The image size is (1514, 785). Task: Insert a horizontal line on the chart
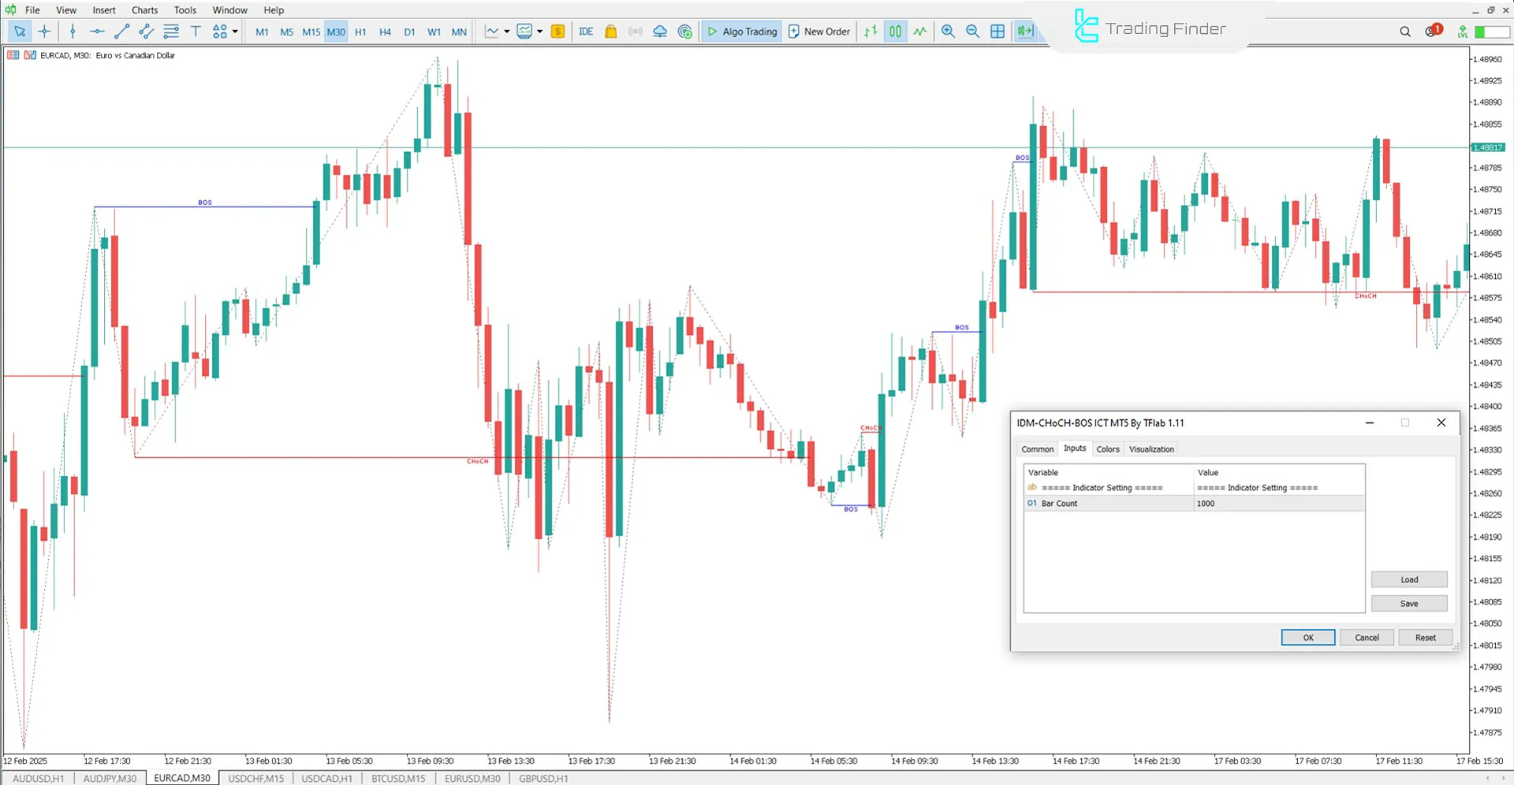click(97, 32)
